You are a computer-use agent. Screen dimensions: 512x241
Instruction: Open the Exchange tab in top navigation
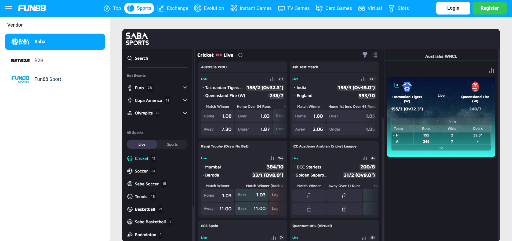pyautogui.click(x=173, y=8)
